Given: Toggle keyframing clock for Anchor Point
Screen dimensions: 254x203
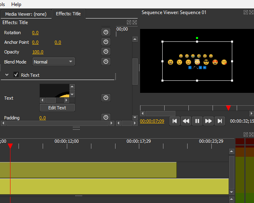Looking at the screenshot, I should (x=106, y=42).
